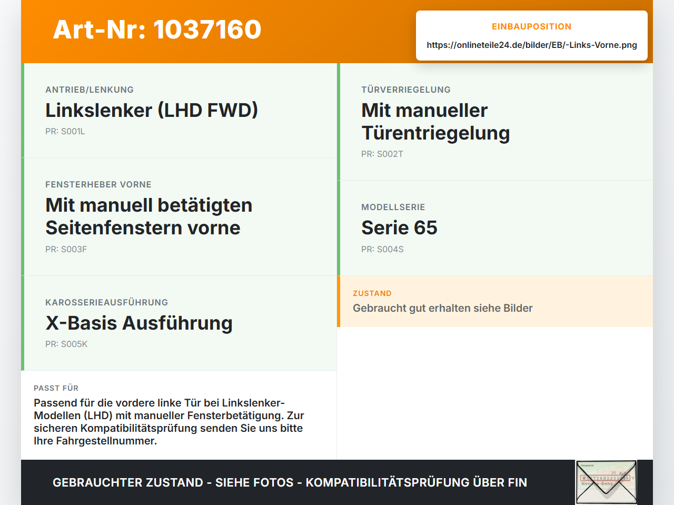Click the PR: S004S code
This screenshot has height=505, width=674.
(382, 249)
